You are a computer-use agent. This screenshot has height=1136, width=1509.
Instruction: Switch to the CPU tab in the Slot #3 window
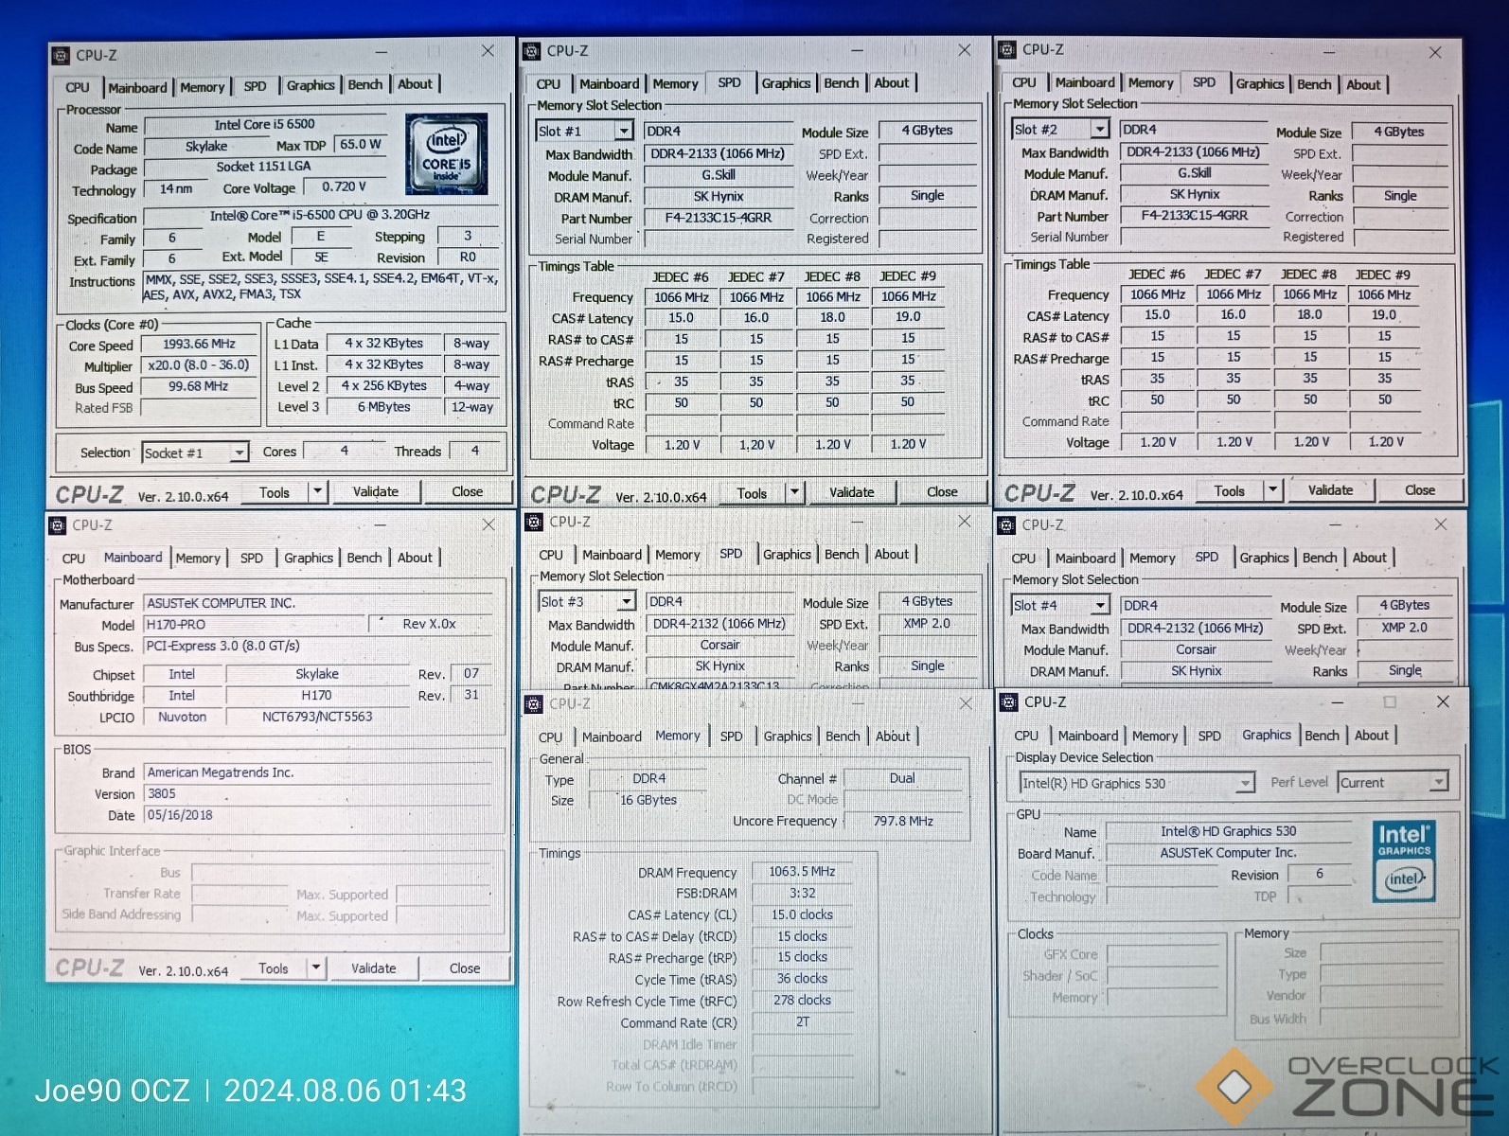point(551,555)
